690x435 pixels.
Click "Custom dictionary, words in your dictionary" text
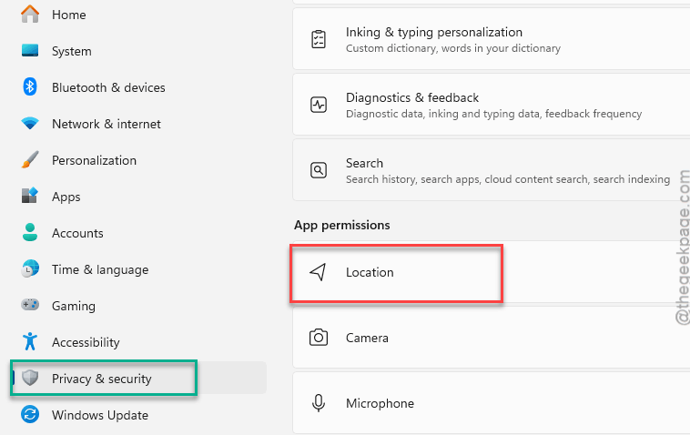pyautogui.click(x=453, y=48)
